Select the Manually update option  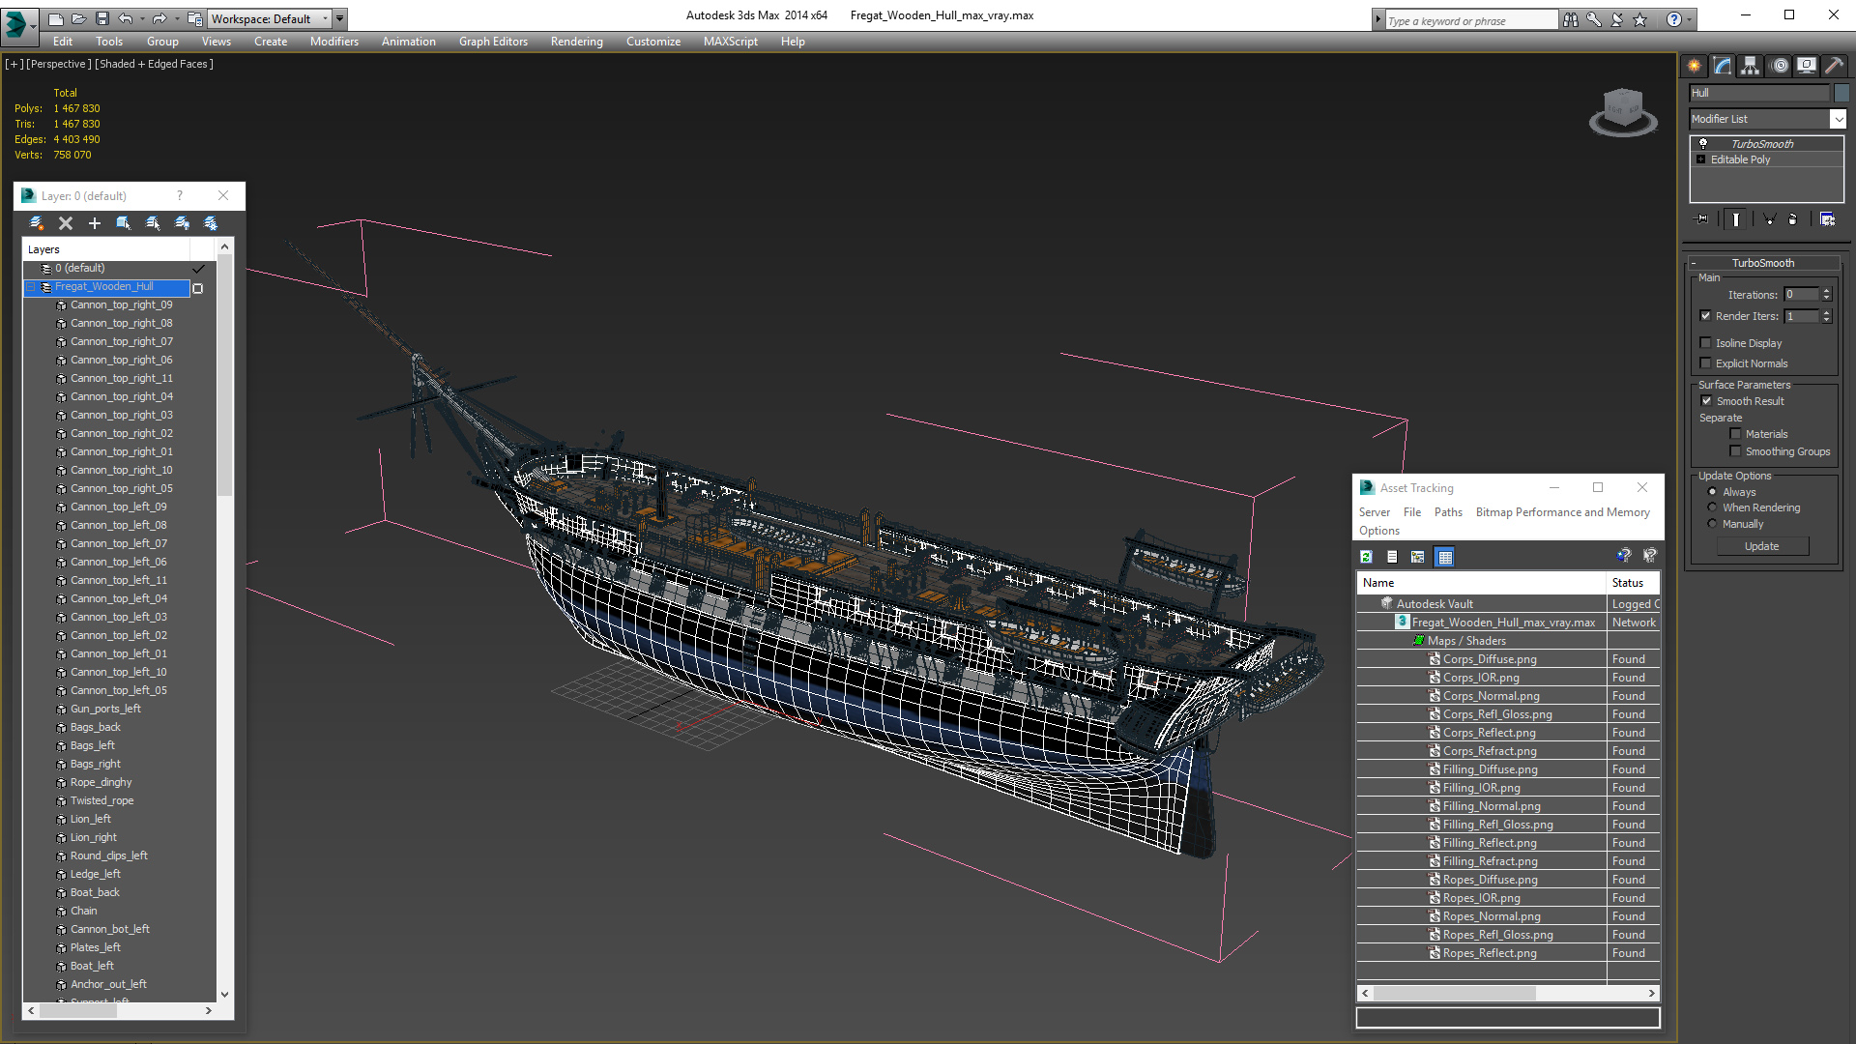pyautogui.click(x=1712, y=524)
